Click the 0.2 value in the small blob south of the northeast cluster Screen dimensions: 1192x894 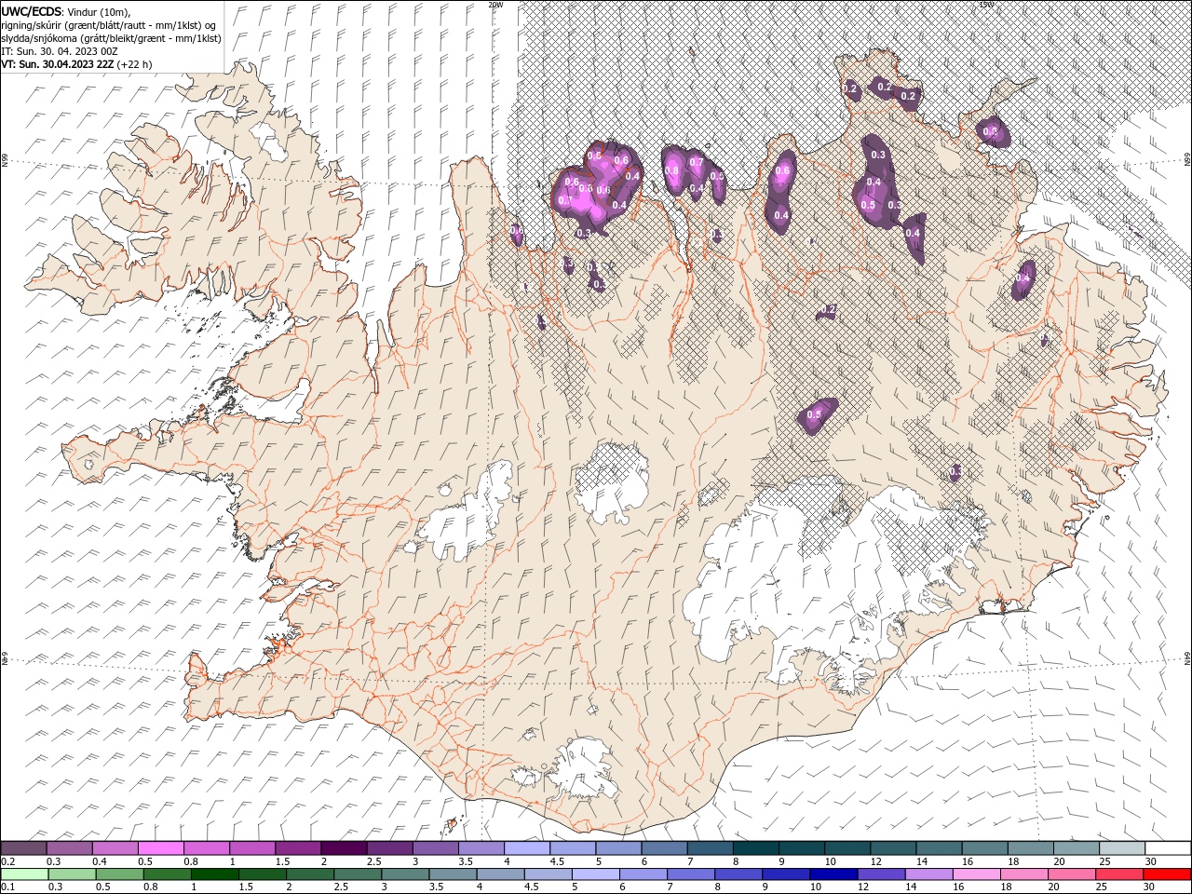tap(829, 309)
